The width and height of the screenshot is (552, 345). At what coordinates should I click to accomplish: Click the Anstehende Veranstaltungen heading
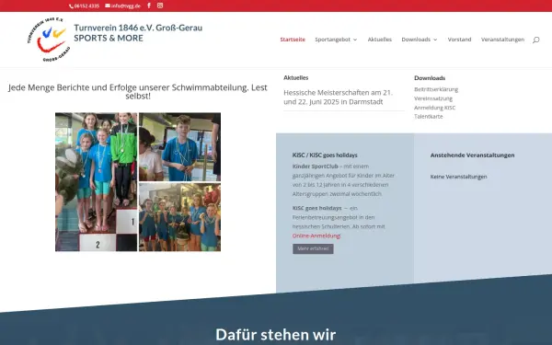(472, 155)
